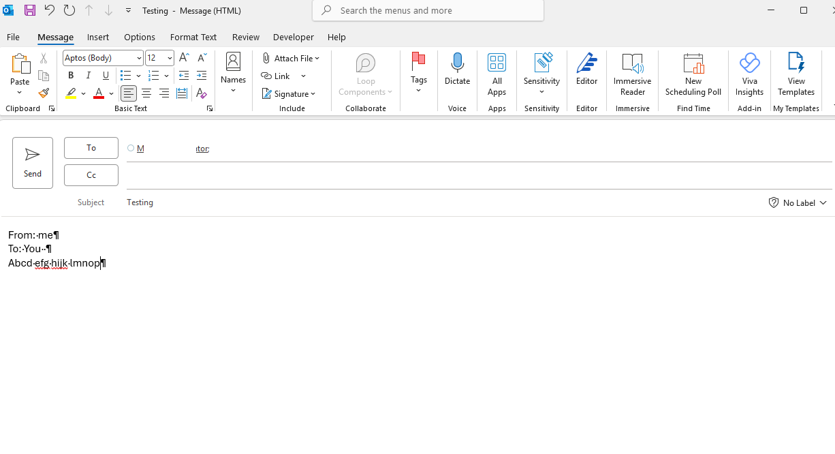Image resolution: width=835 pixels, height=454 pixels.
Task: Toggle italic formatting
Action: [x=89, y=76]
